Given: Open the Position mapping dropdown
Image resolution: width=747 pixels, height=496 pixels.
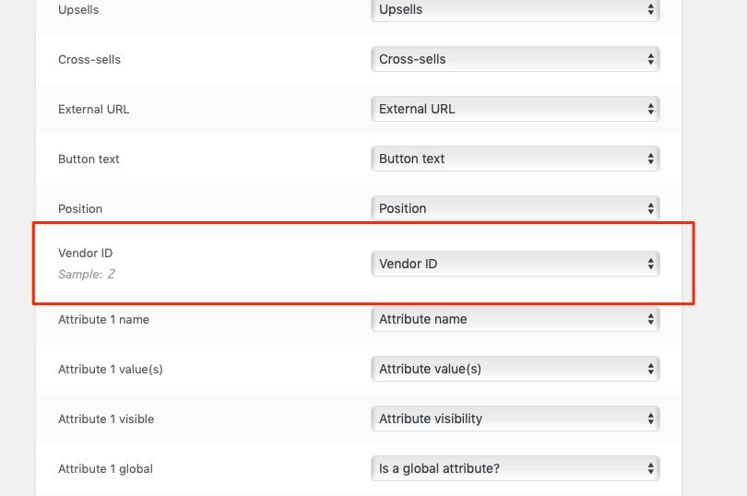Looking at the screenshot, I should [x=515, y=208].
